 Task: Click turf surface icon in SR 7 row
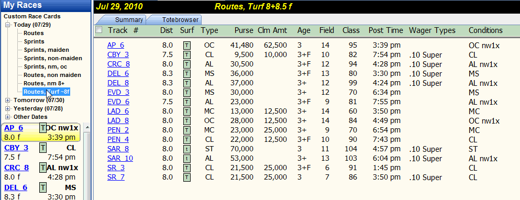coord(187,177)
